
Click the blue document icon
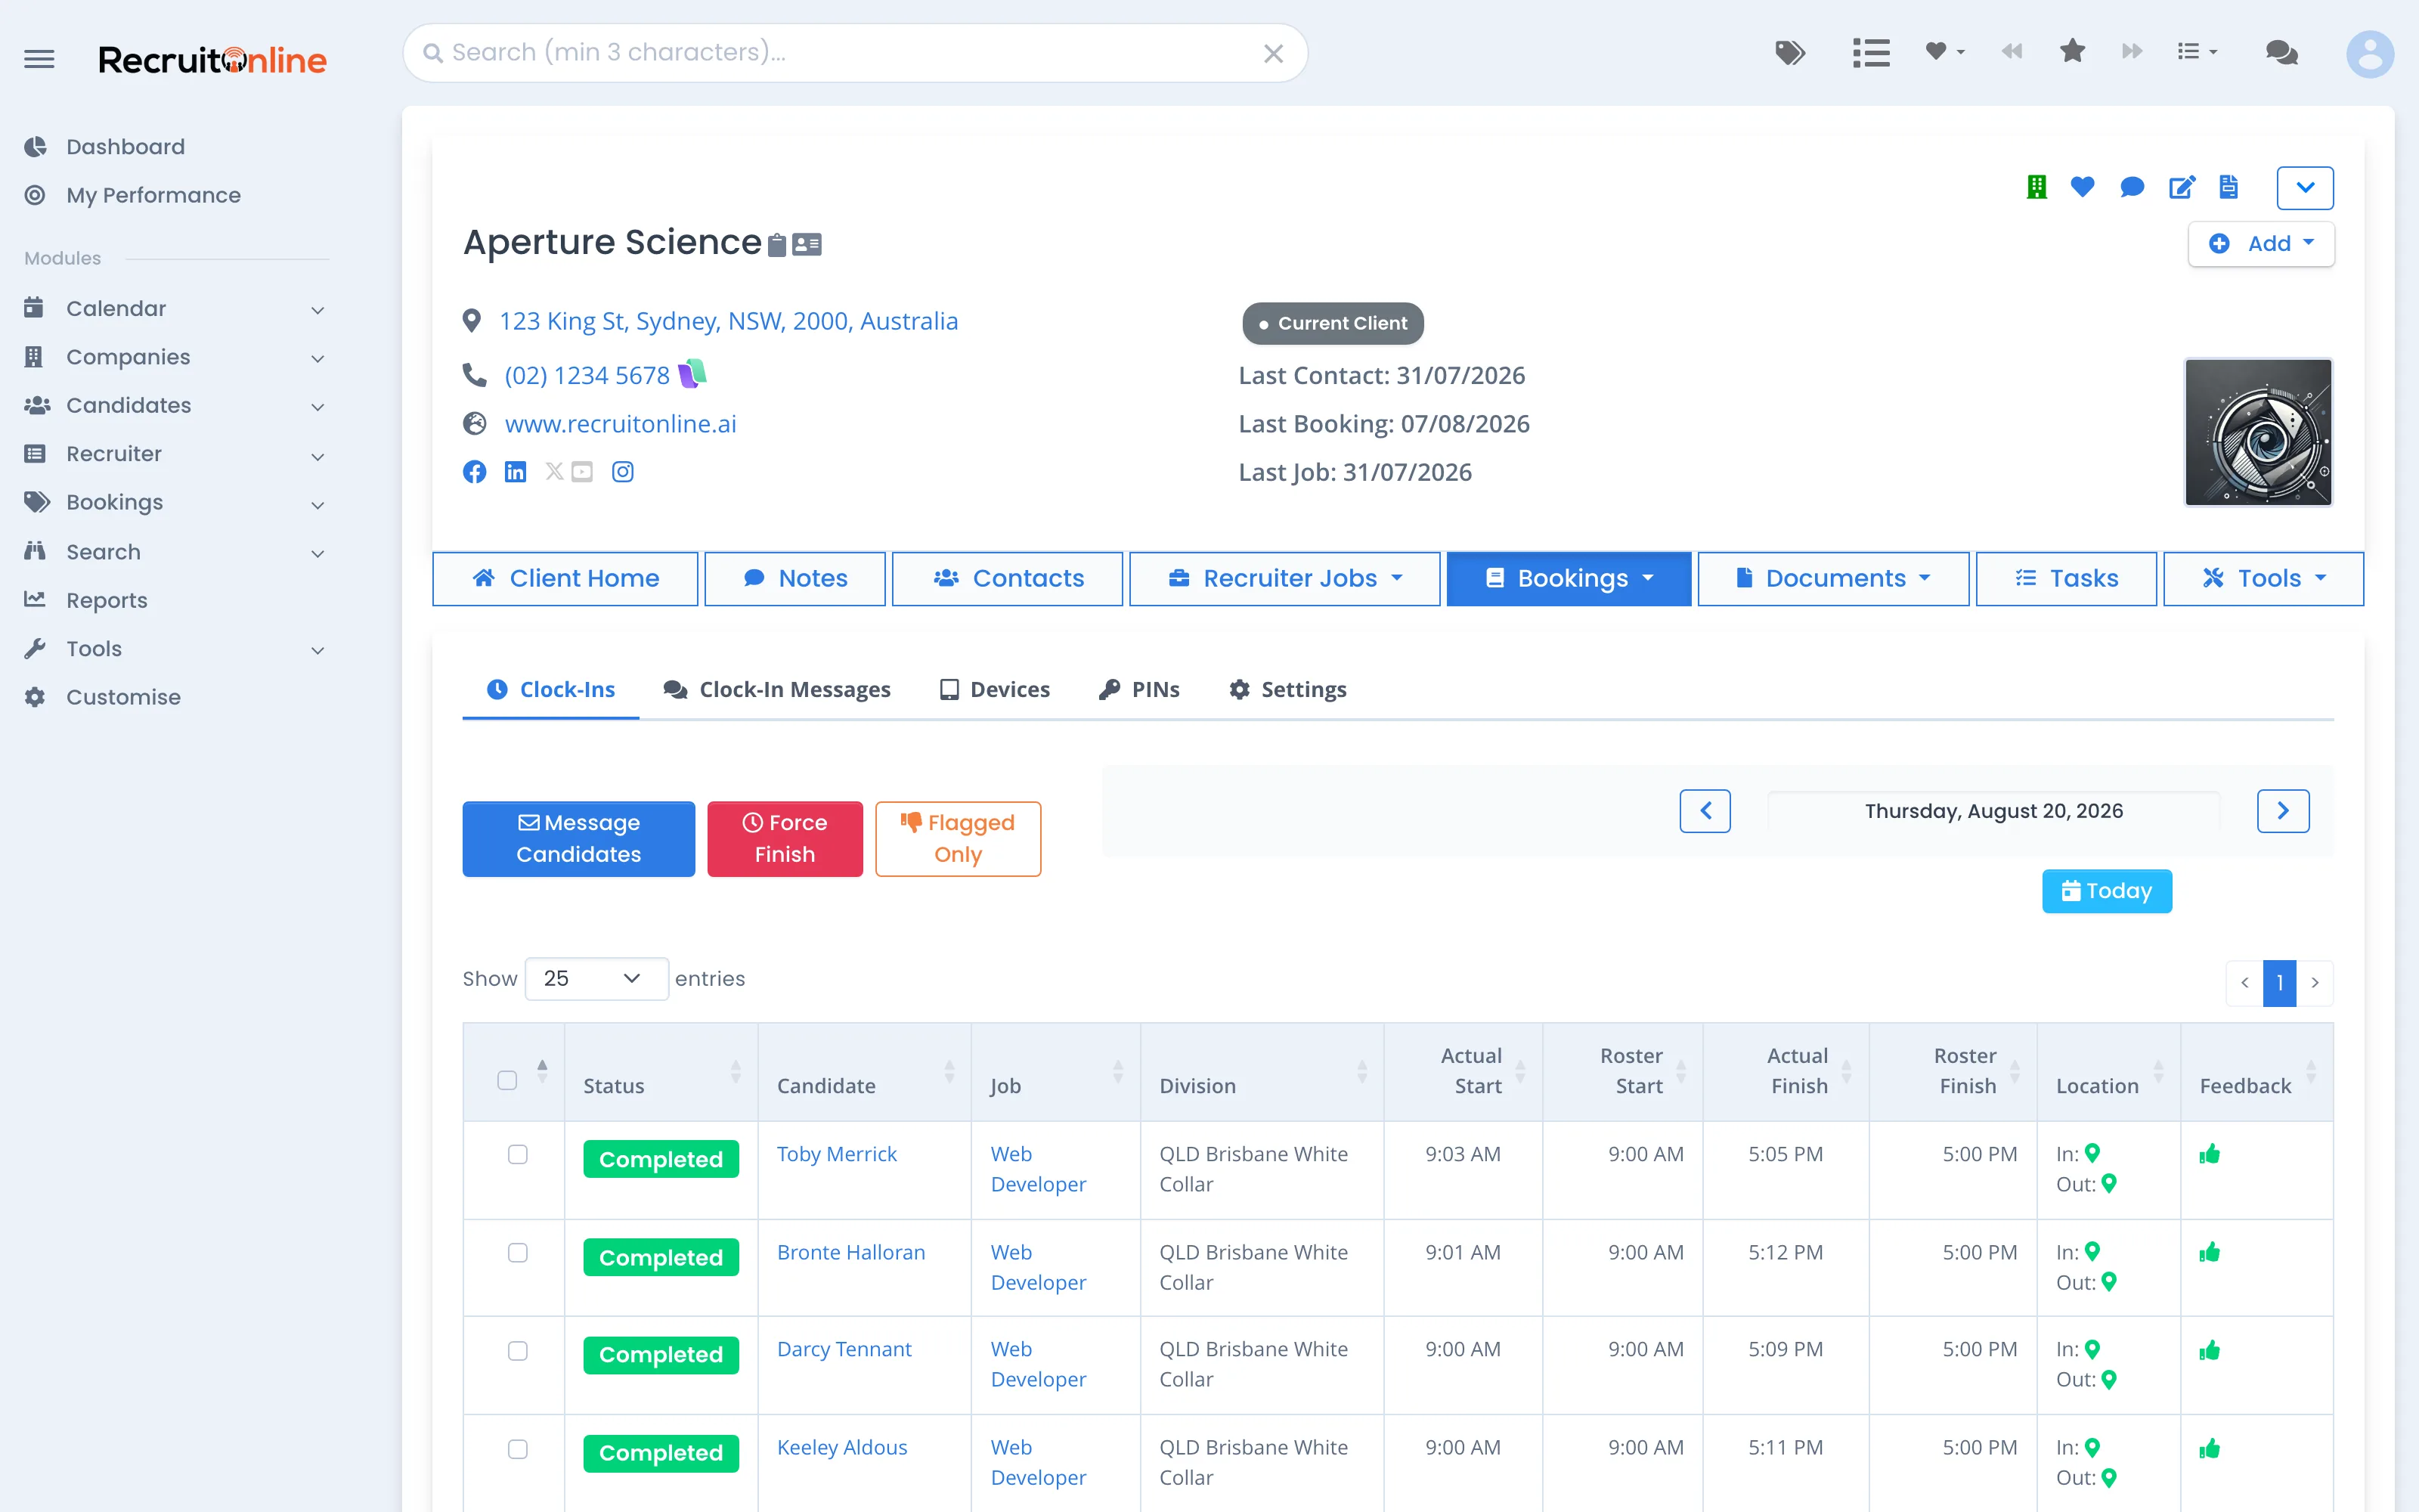[x=2228, y=187]
